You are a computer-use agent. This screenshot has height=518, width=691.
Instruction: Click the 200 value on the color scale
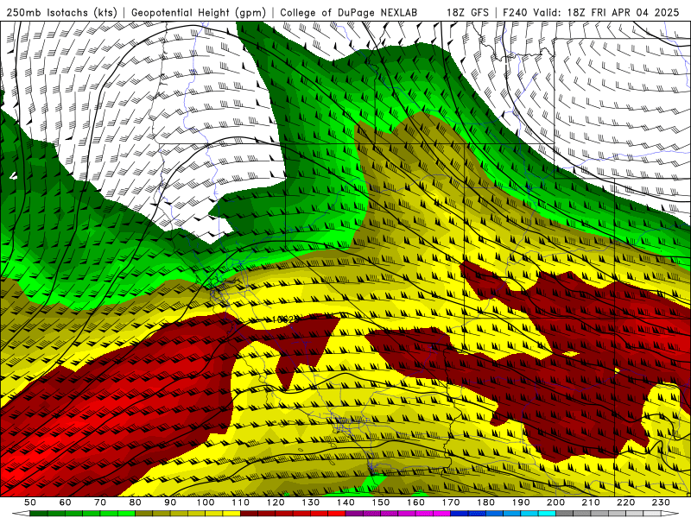pos(555,502)
